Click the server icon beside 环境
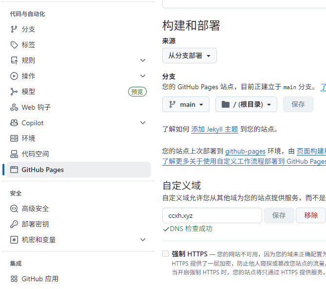Image resolution: width=326 pixels, height=289 pixels. click(x=14, y=138)
